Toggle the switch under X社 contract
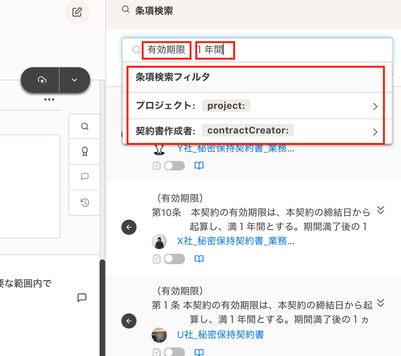The width and height of the screenshot is (401, 356). coord(174,259)
